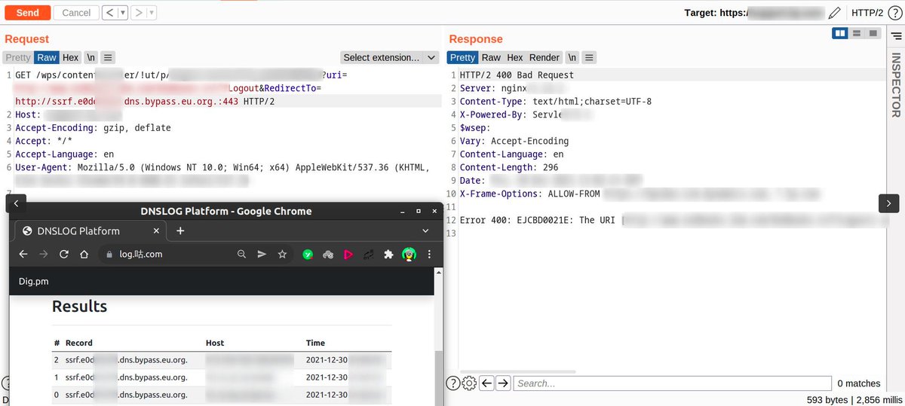Open the Extensions puzzle piece menu
905x406 pixels.
[x=388, y=255]
